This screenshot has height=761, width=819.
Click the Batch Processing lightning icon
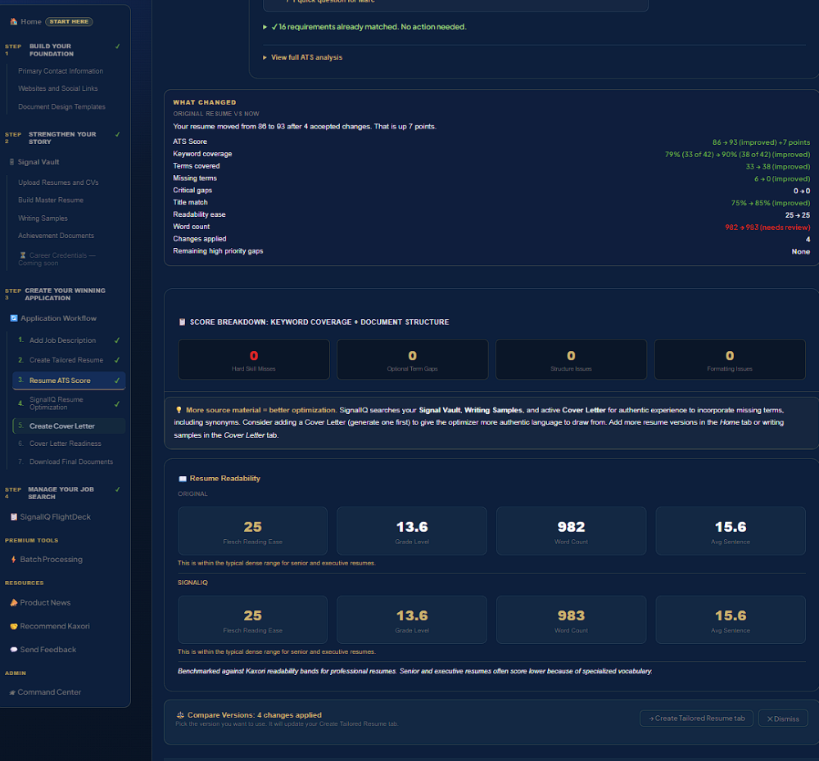14,560
